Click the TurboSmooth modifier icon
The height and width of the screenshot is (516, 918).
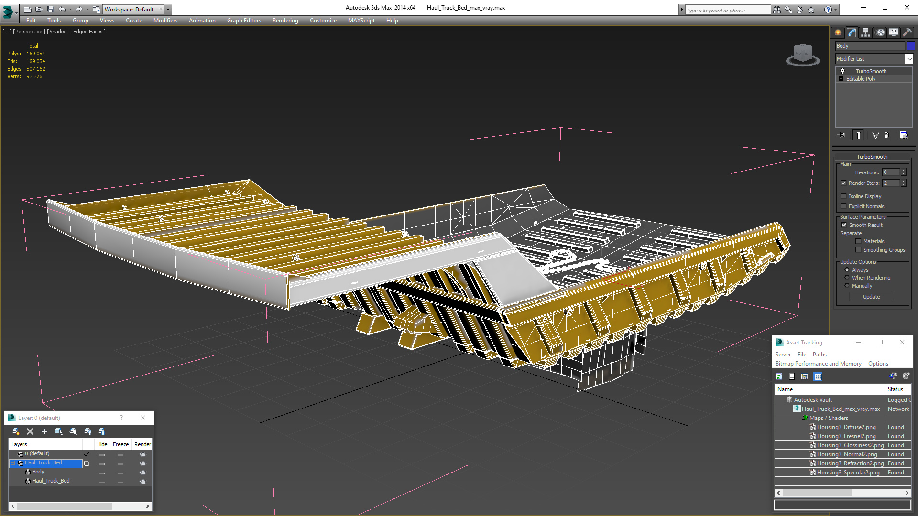coord(843,71)
